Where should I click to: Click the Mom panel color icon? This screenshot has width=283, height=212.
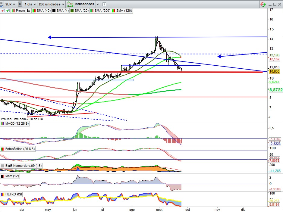3,176
